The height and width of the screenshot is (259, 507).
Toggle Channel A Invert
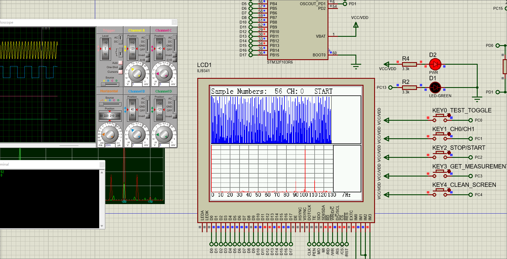click(148, 55)
